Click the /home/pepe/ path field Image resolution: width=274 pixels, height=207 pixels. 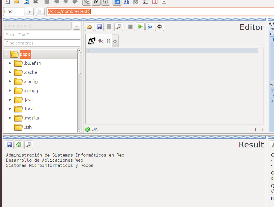[37, 26]
